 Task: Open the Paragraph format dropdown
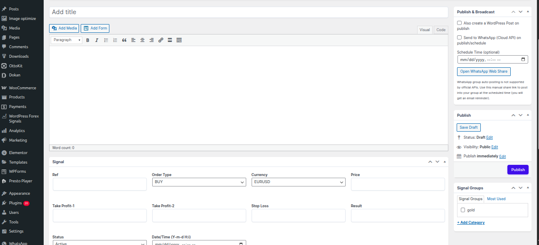pos(66,40)
